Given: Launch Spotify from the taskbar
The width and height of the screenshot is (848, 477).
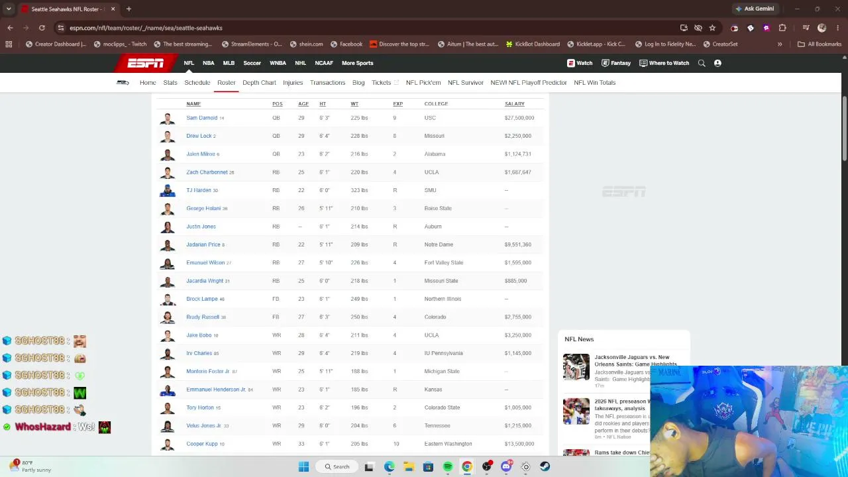Looking at the screenshot, I should [448, 466].
